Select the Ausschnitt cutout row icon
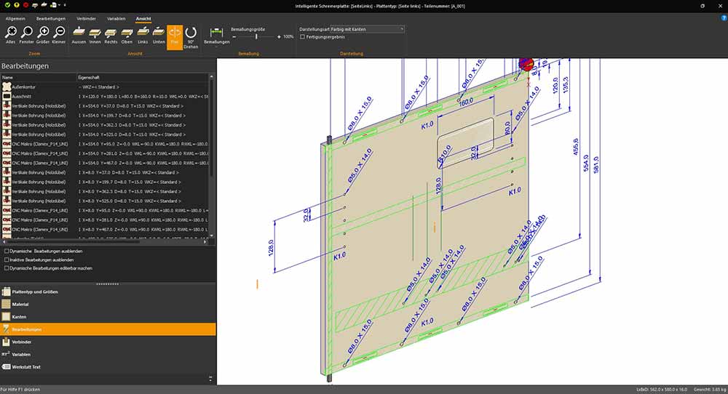Image resolution: width=728 pixels, height=394 pixels. (7, 97)
